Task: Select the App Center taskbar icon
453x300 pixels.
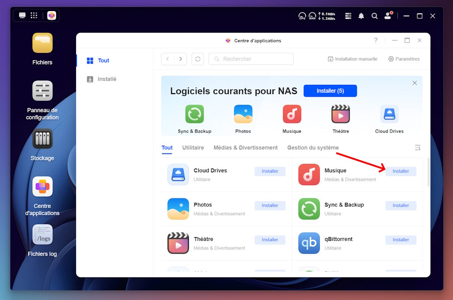Action: coord(52,15)
